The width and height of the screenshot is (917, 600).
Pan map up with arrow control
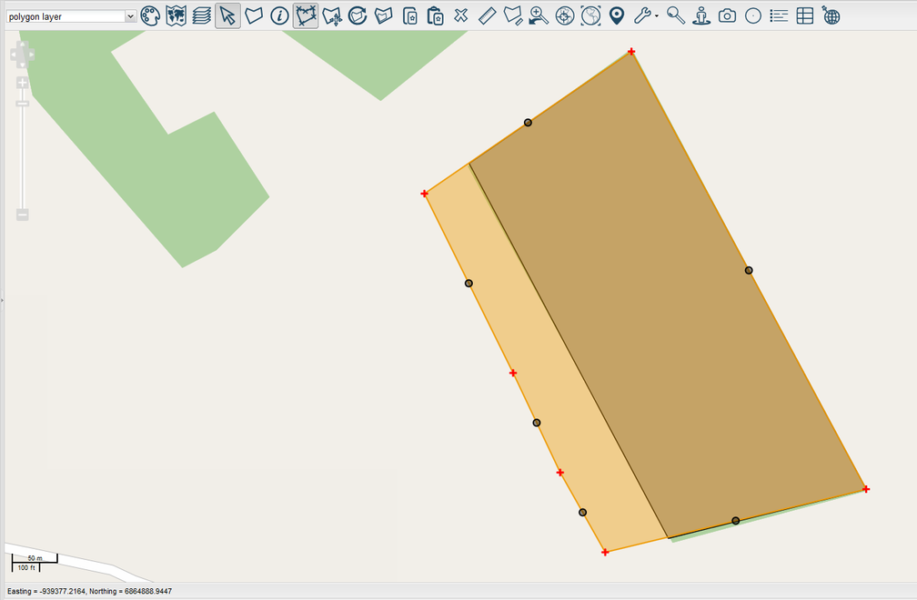coord(23,44)
